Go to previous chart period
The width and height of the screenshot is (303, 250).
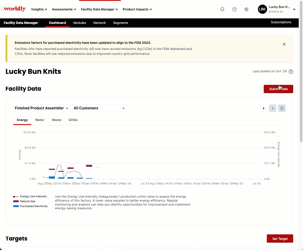point(263,108)
